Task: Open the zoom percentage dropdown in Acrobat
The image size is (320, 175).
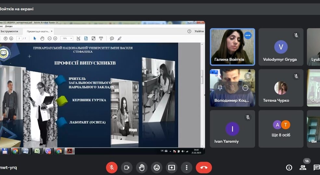Action: pyautogui.click(x=67, y=38)
